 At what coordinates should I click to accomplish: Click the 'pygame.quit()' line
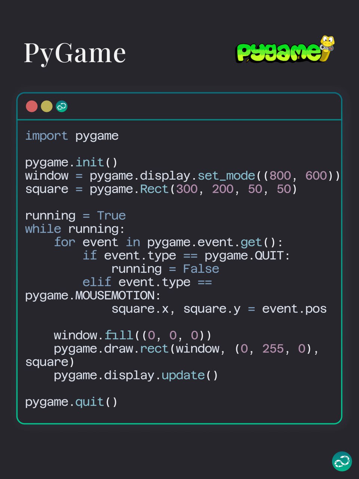click(71, 402)
